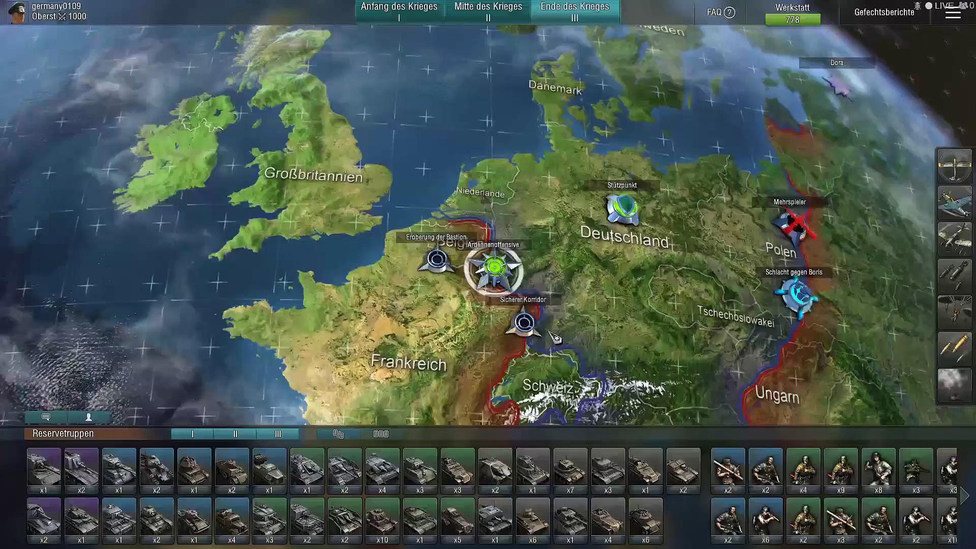Expand infantry list with right arrow
This screenshot has width=976, height=549.
(964, 496)
